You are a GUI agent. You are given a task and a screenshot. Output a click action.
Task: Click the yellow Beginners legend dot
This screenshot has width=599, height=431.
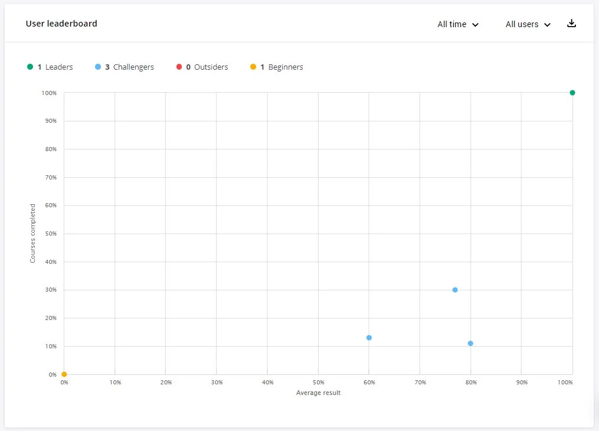pos(253,67)
